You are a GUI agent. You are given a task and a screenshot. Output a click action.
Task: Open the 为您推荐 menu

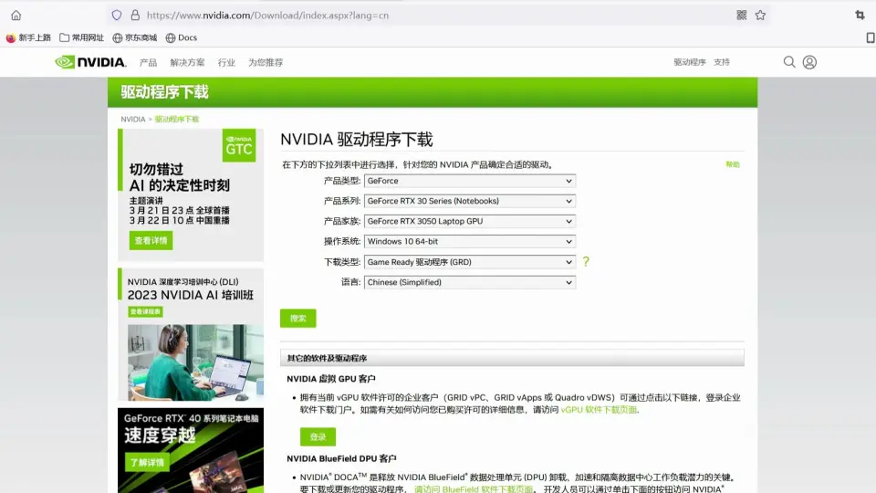tap(266, 63)
